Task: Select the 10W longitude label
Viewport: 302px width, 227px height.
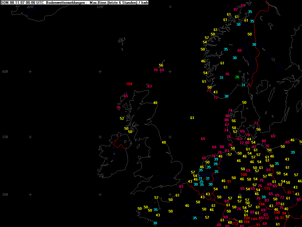Action: (x=100, y=7)
